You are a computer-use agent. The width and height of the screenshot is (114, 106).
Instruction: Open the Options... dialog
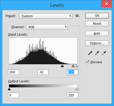click(x=97, y=43)
